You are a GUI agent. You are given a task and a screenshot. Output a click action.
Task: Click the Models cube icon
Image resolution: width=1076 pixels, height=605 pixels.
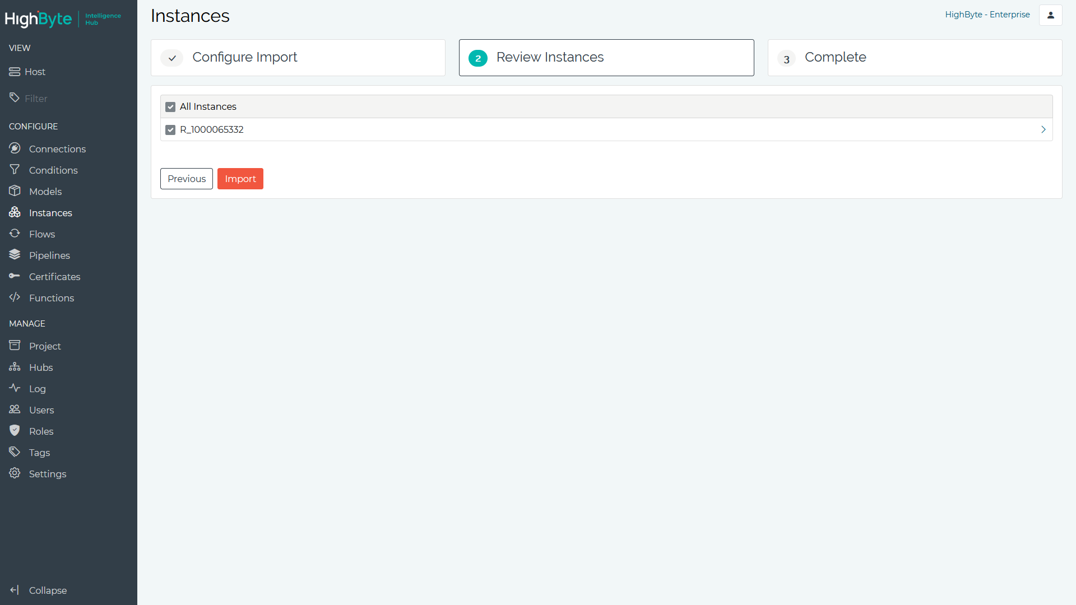(15, 191)
